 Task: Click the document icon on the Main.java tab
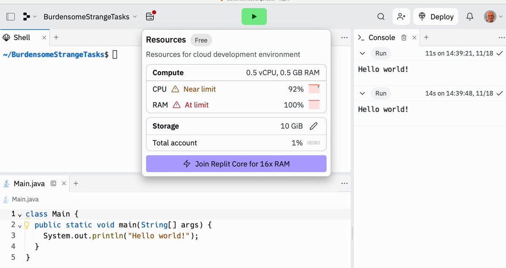53,184
